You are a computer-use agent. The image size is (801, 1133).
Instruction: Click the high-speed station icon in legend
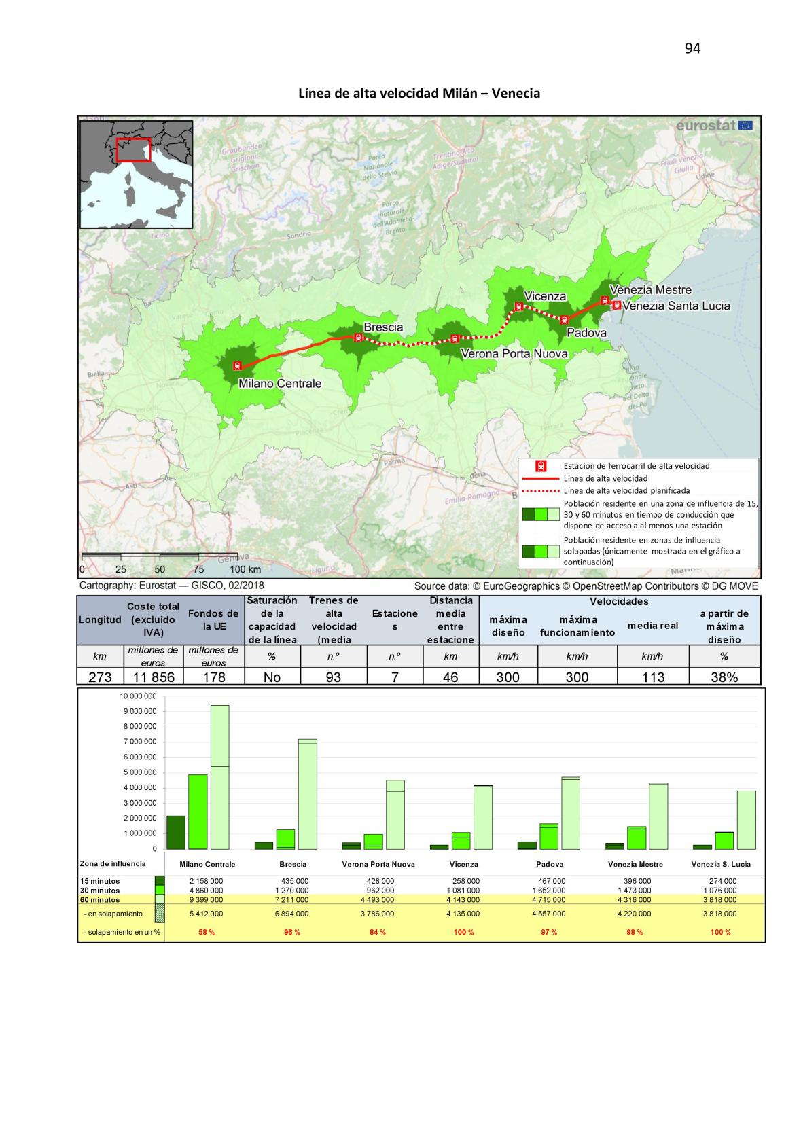(541, 466)
